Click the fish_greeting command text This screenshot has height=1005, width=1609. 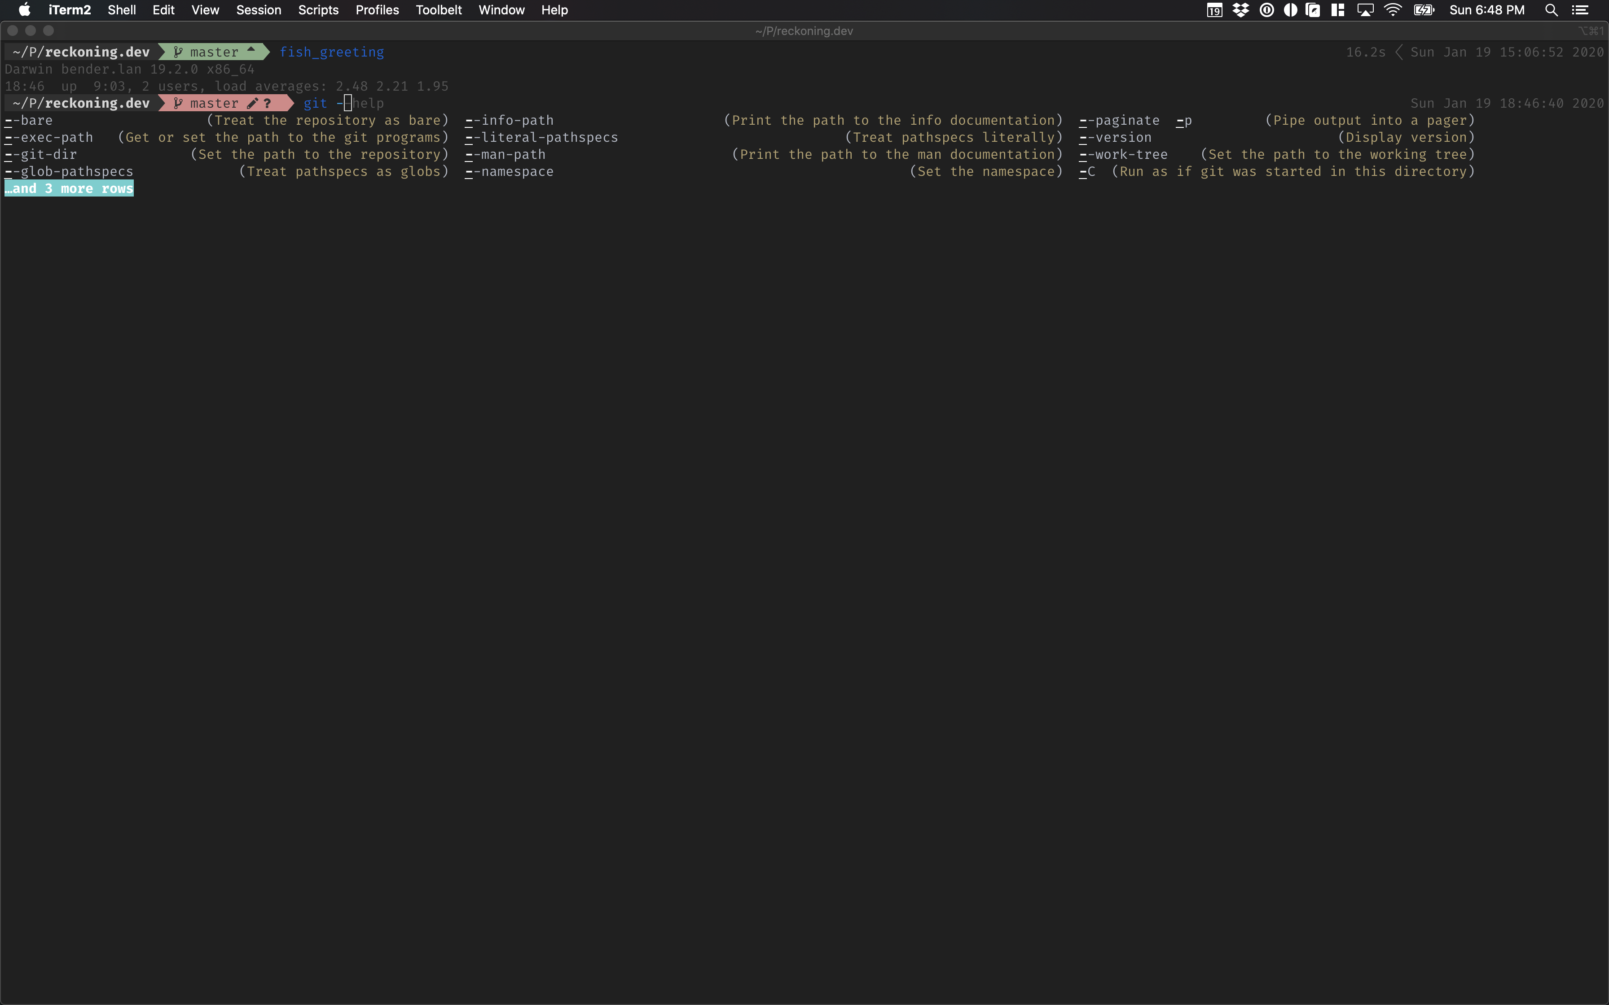point(332,52)
